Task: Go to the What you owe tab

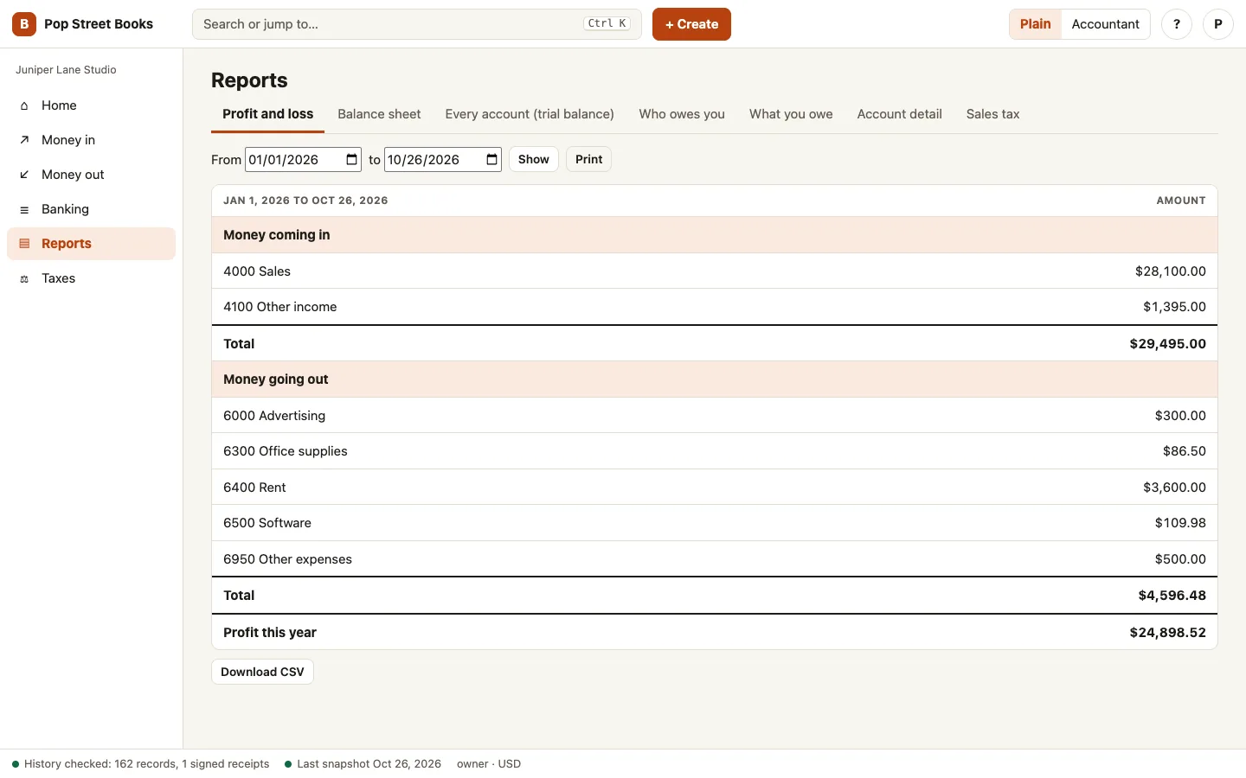Action: click(791, 114)
